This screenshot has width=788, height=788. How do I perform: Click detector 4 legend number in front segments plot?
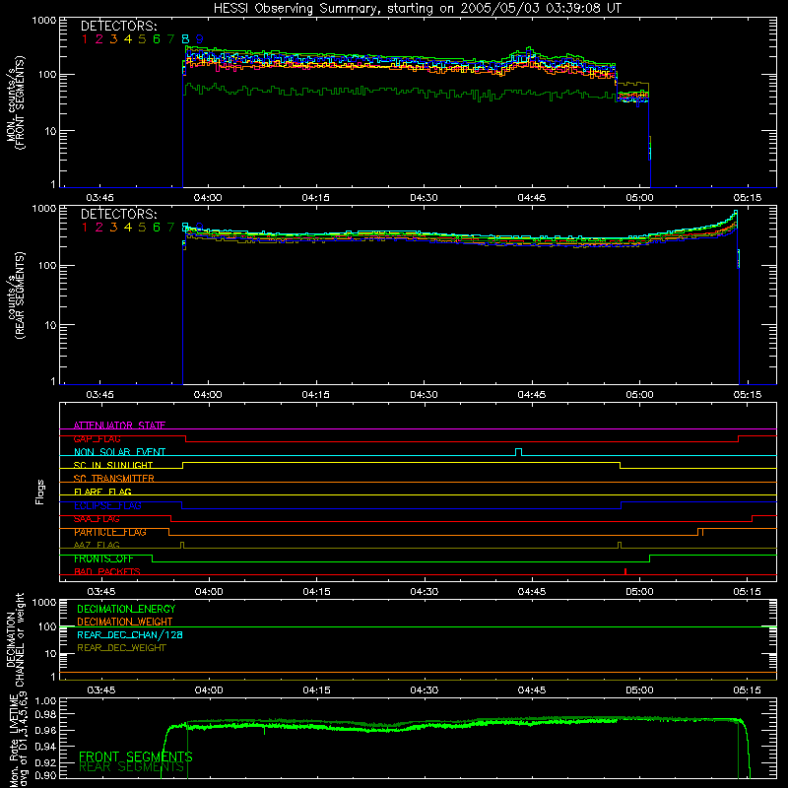click(128, 39)
